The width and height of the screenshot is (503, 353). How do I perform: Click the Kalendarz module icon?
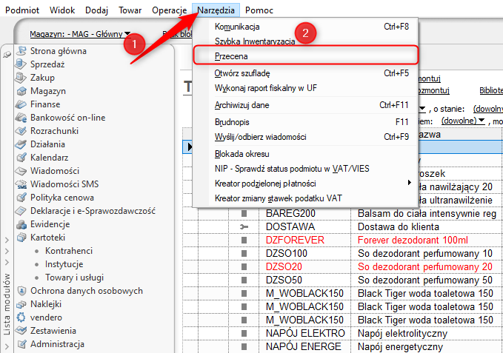[x=21, y=158]
